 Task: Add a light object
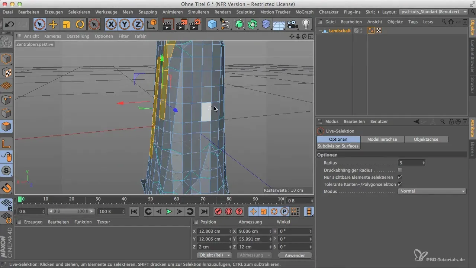306,25
